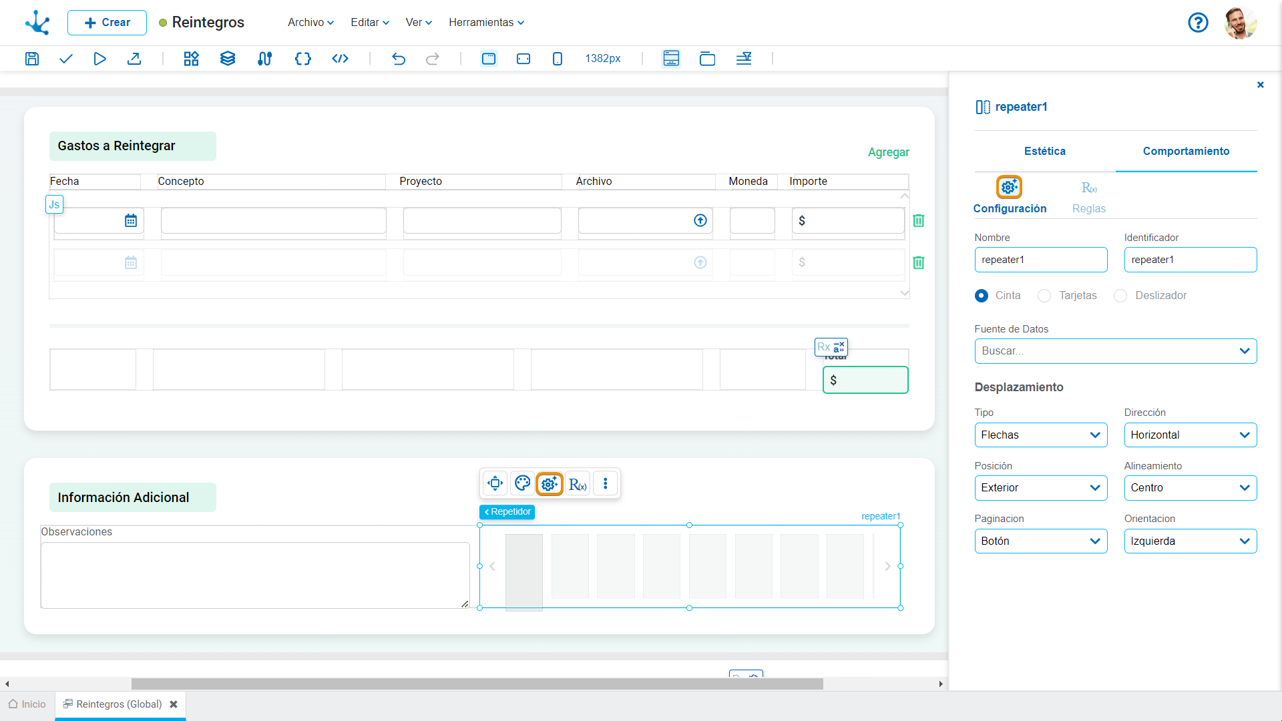The width and height of the screenshot is (1282, 721).
Task: Select the Deslizador radio option
Action: pos(1120,296)
